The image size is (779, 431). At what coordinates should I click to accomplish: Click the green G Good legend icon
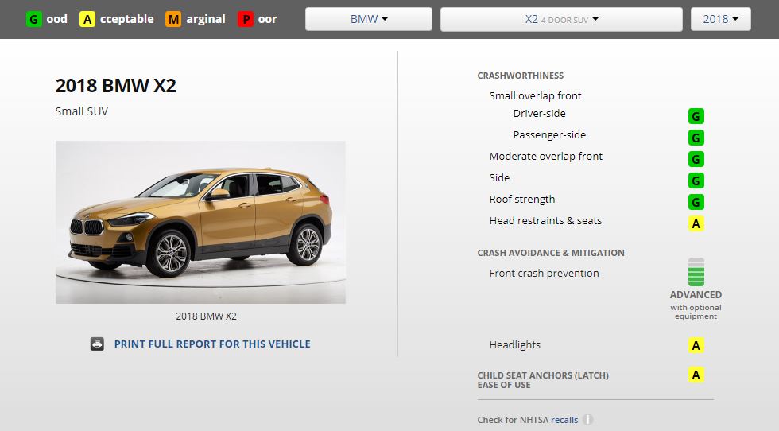33,19
